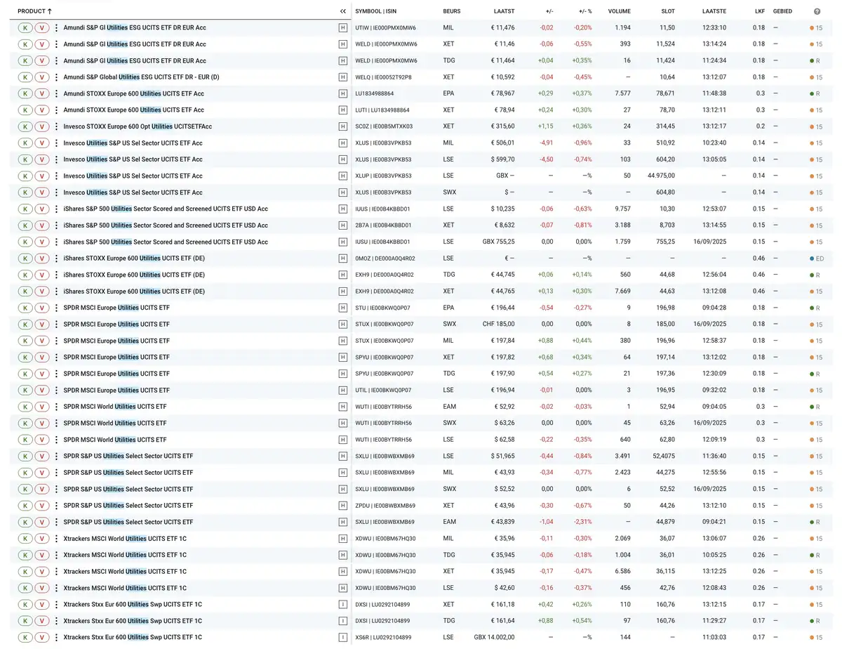Open iShares STOXX Europe 600 Utilities on 0MOZ row
Viewport: 842px width, 649px height.
pos(134,258)
